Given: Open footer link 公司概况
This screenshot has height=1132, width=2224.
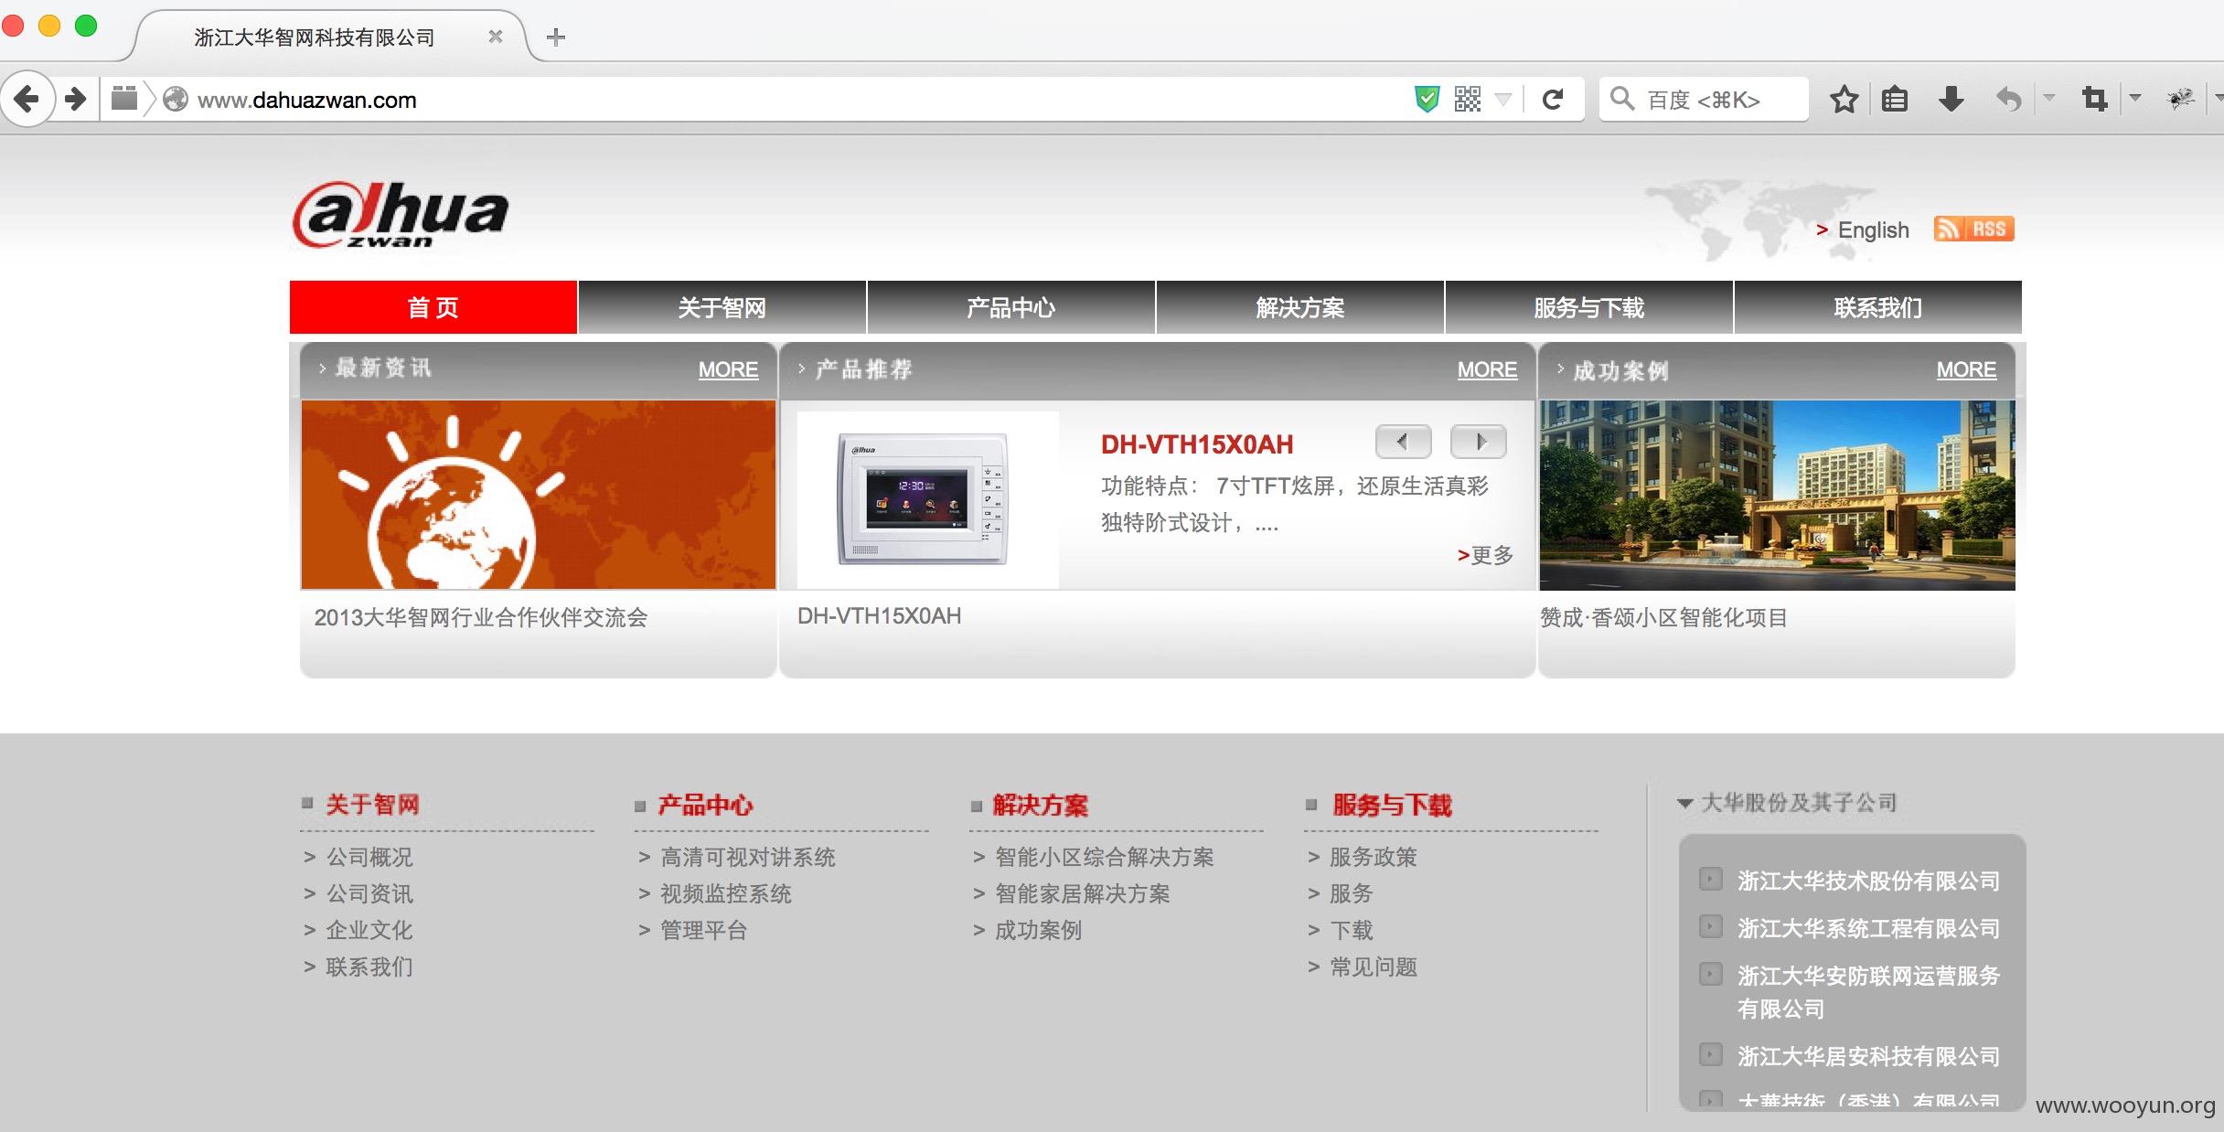Looking at the screenshot, I should (369, 857).
